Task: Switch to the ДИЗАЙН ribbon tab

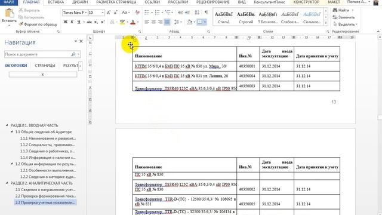Action: (x=80, y=2)
